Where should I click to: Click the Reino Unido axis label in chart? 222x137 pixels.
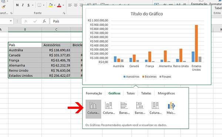[x=181, y=66]
